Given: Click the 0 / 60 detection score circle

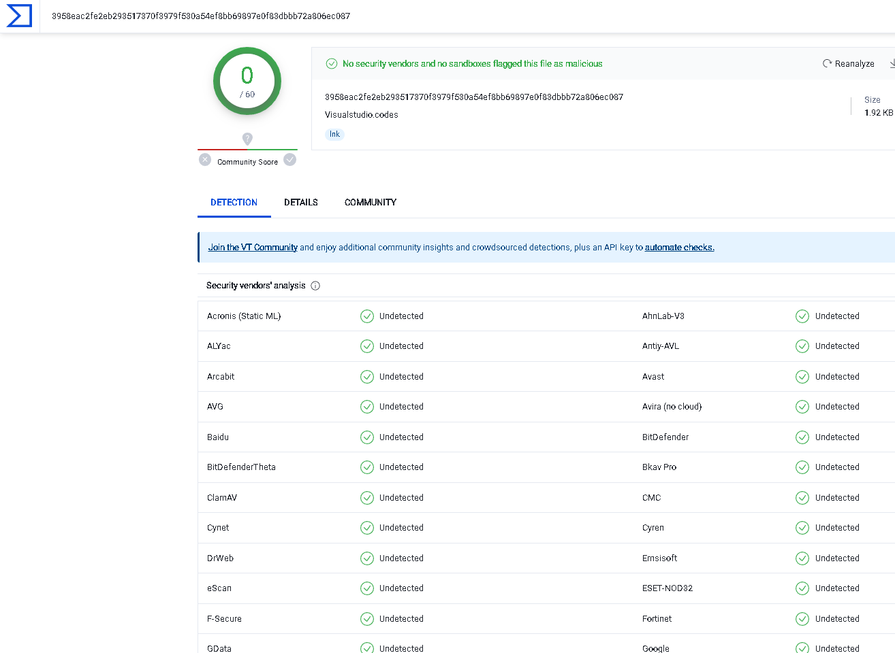Looking at the screenshot, I should tap(247, 81).
